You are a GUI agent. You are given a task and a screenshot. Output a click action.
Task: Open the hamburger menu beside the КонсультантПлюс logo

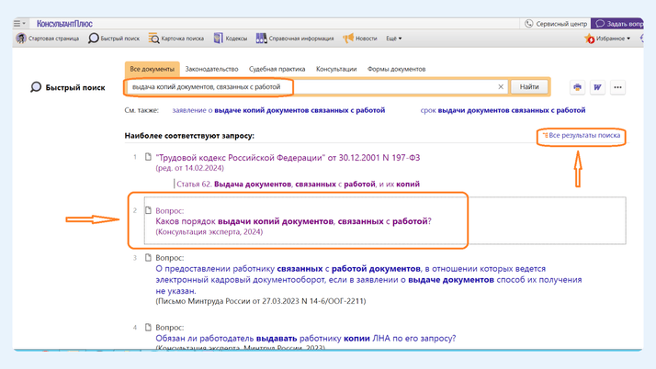point(19,23)
